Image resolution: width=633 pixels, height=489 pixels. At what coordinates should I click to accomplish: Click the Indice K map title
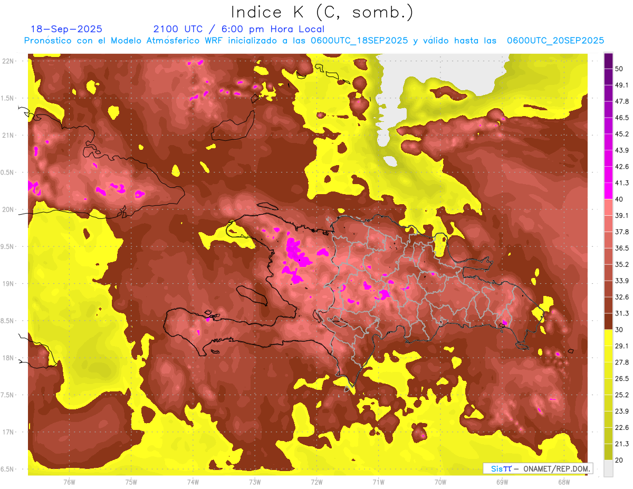click(x=322, y=12)
